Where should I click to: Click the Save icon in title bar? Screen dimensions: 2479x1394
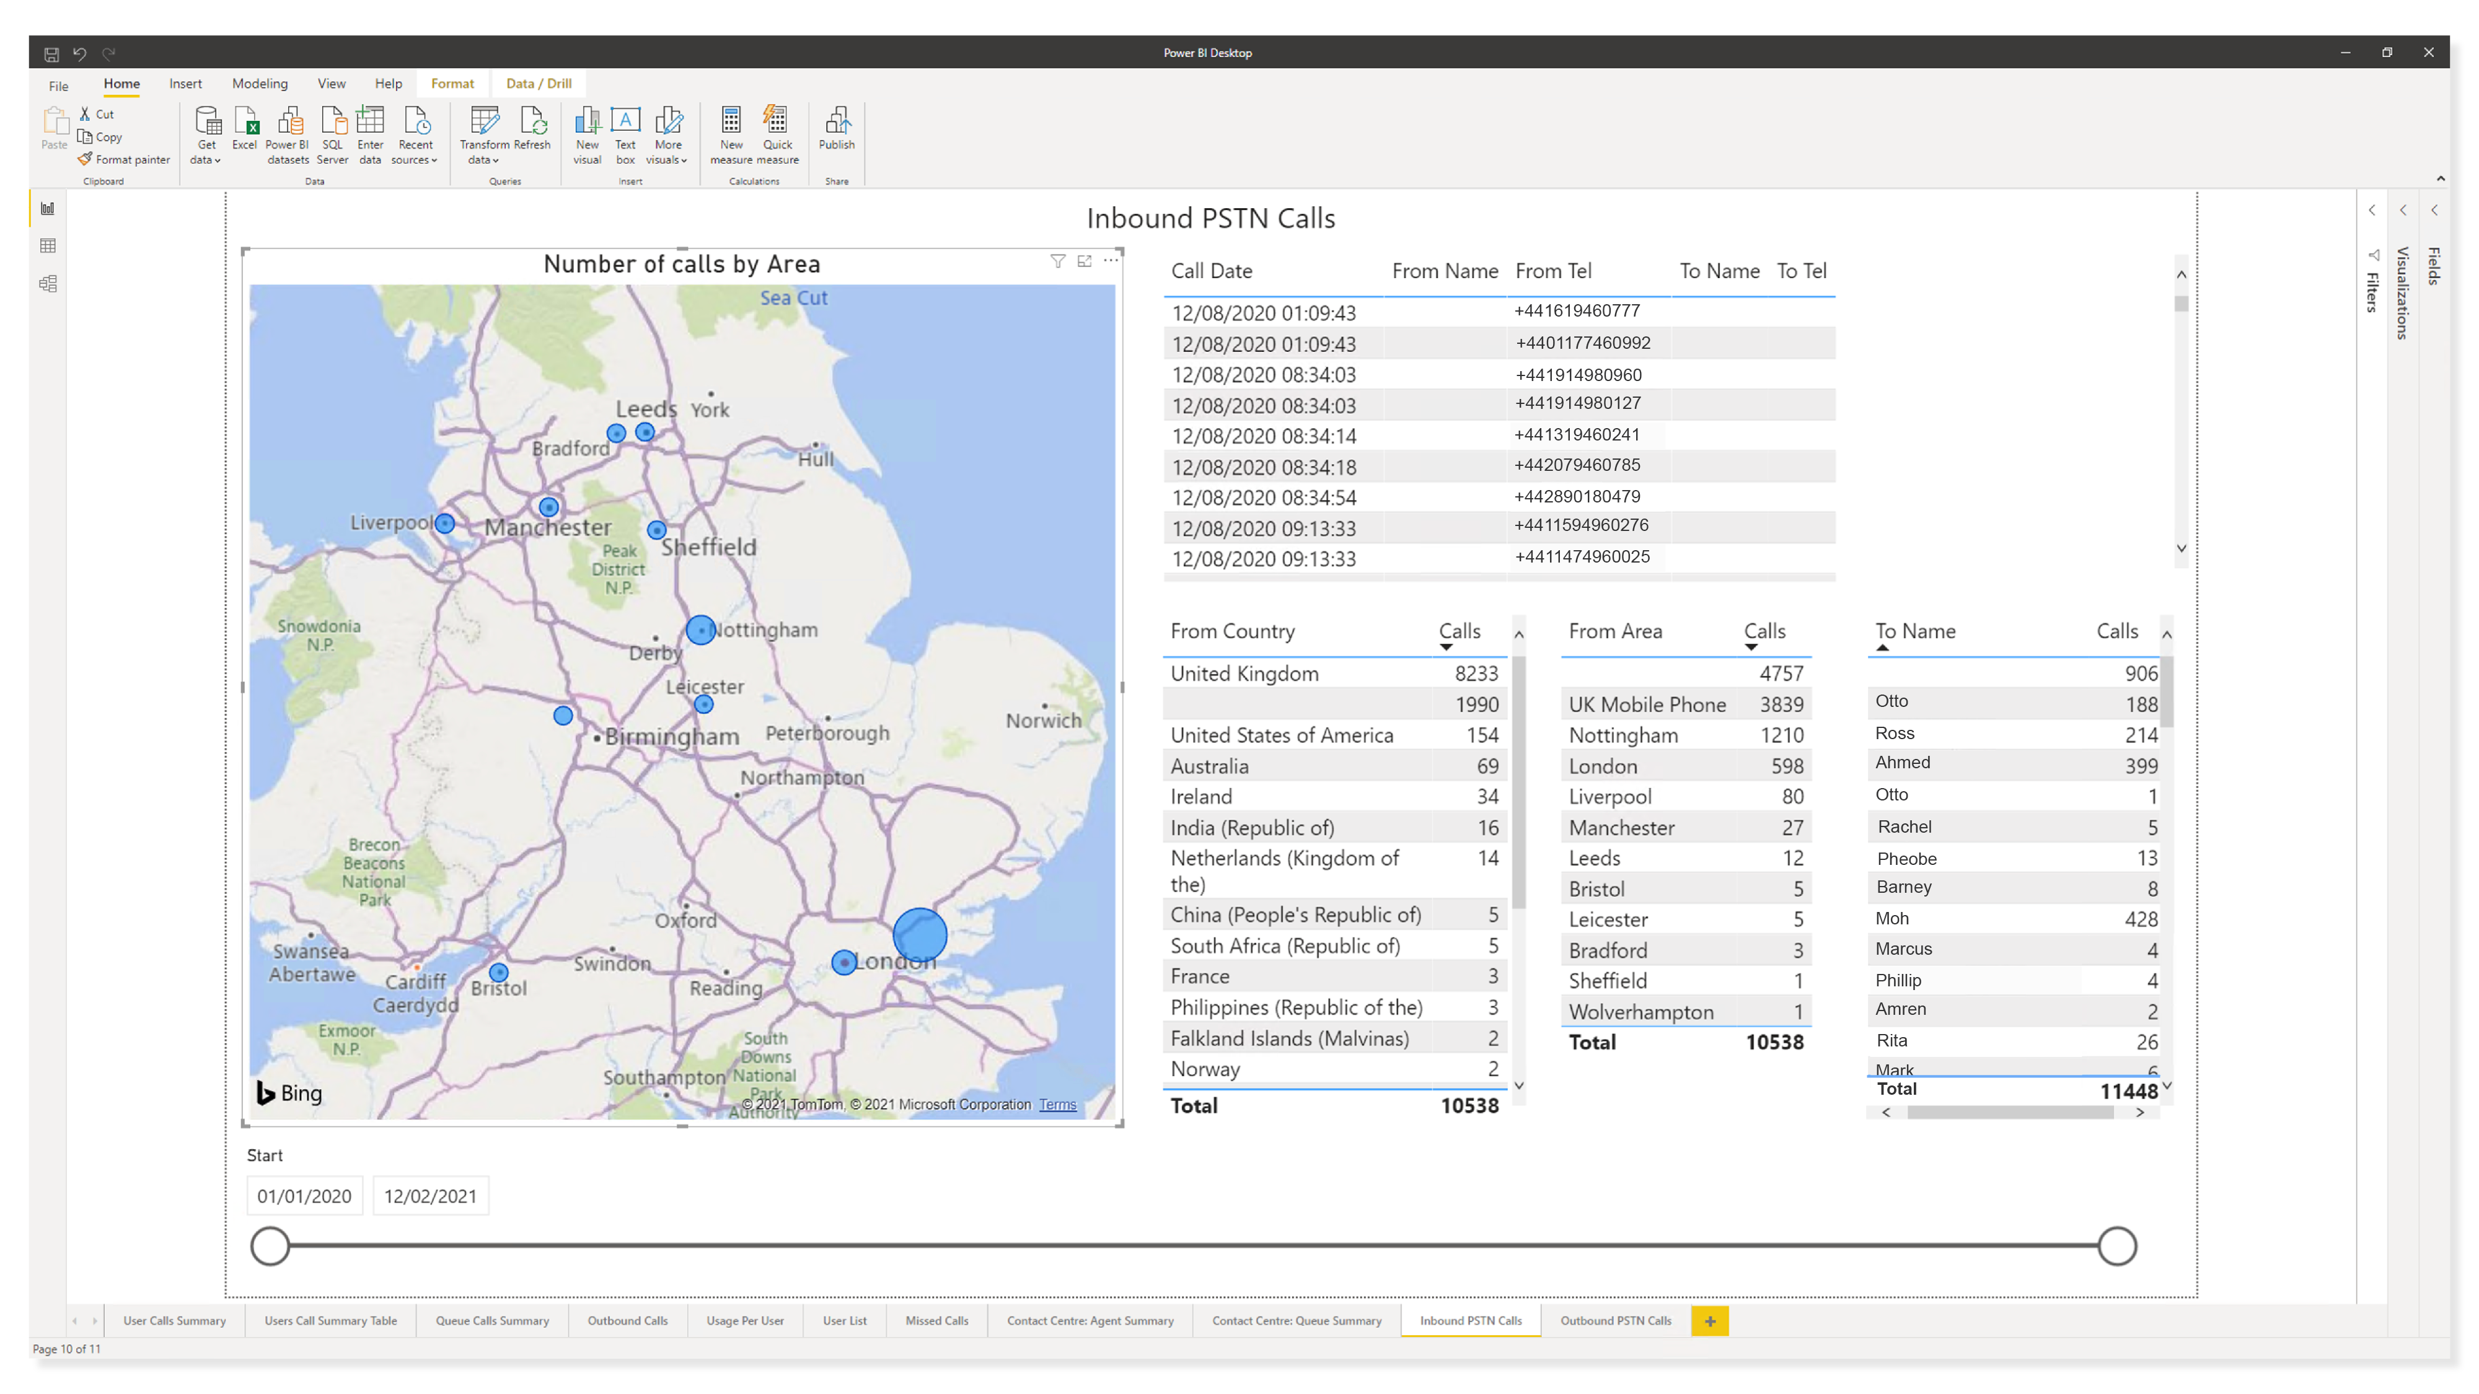(x=52, y=54)
